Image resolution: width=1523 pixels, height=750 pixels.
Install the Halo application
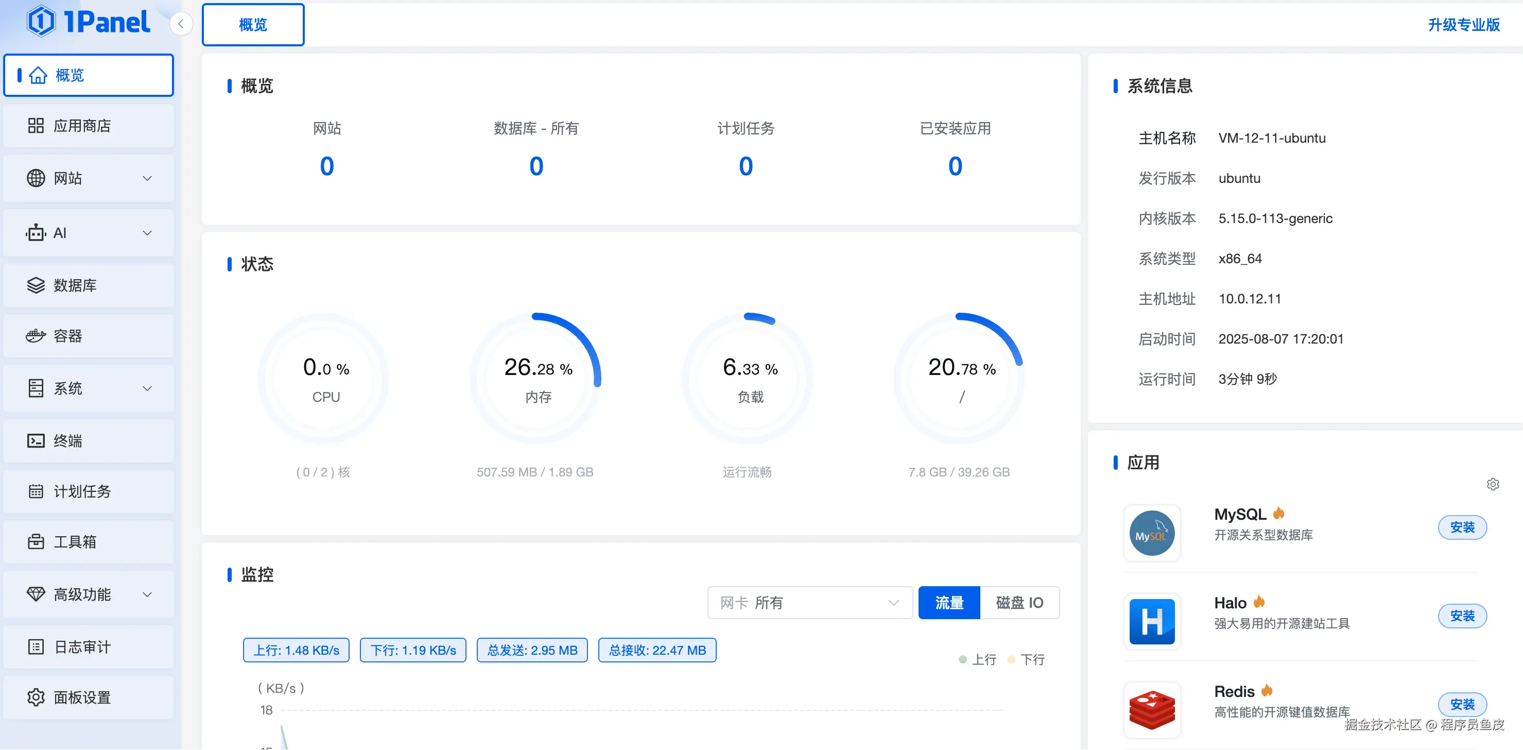1462,616
